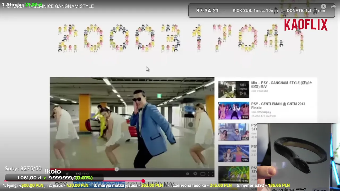
Task: Click the Watch later clock icon
Action: [x=323, y=6]
